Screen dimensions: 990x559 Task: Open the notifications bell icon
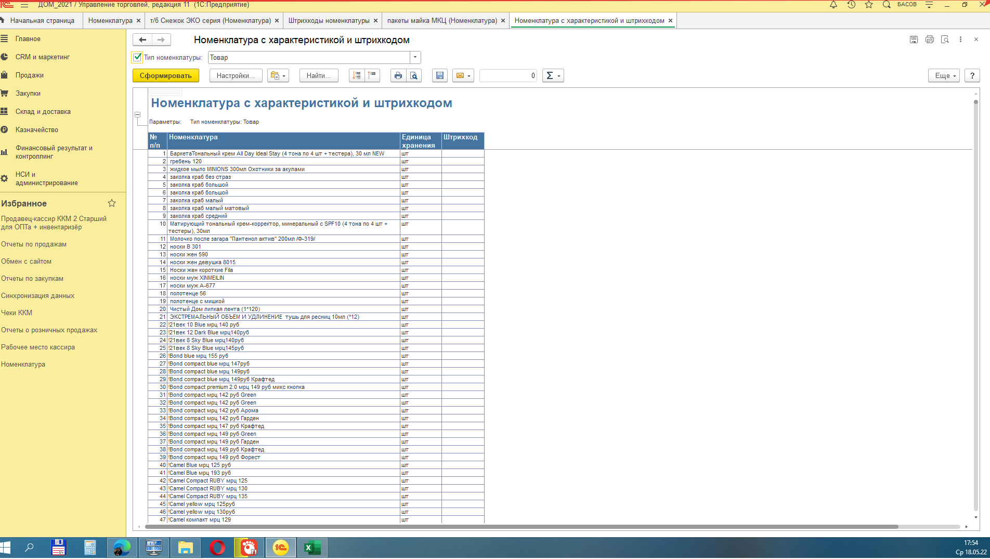[833, 5]
